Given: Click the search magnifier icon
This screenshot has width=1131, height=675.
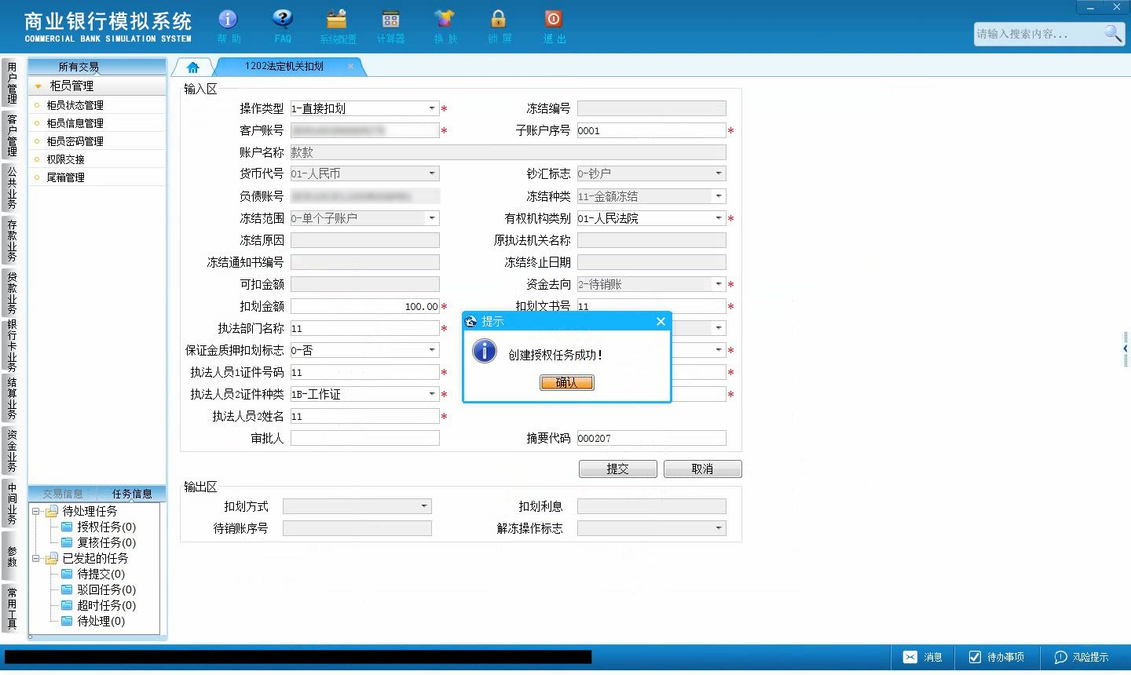Looking at the screenshot, I should pyautogui.click(x=1113, y=33).
